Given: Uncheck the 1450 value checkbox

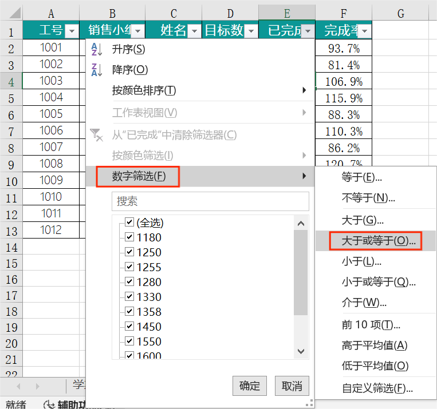Looking at the screenshot, I should pyautogui.click(x=129, y=327).
